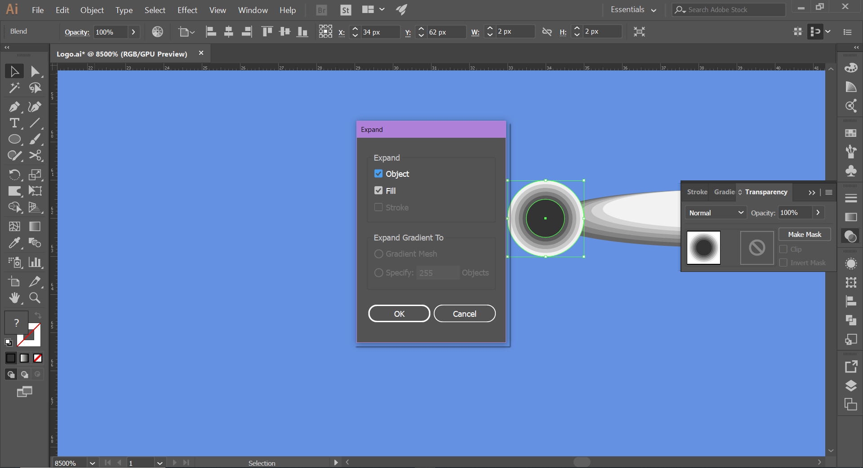Open Transparency panel options menu
The width and height of the screenshot is (863, 468).
tap(829, 192)
